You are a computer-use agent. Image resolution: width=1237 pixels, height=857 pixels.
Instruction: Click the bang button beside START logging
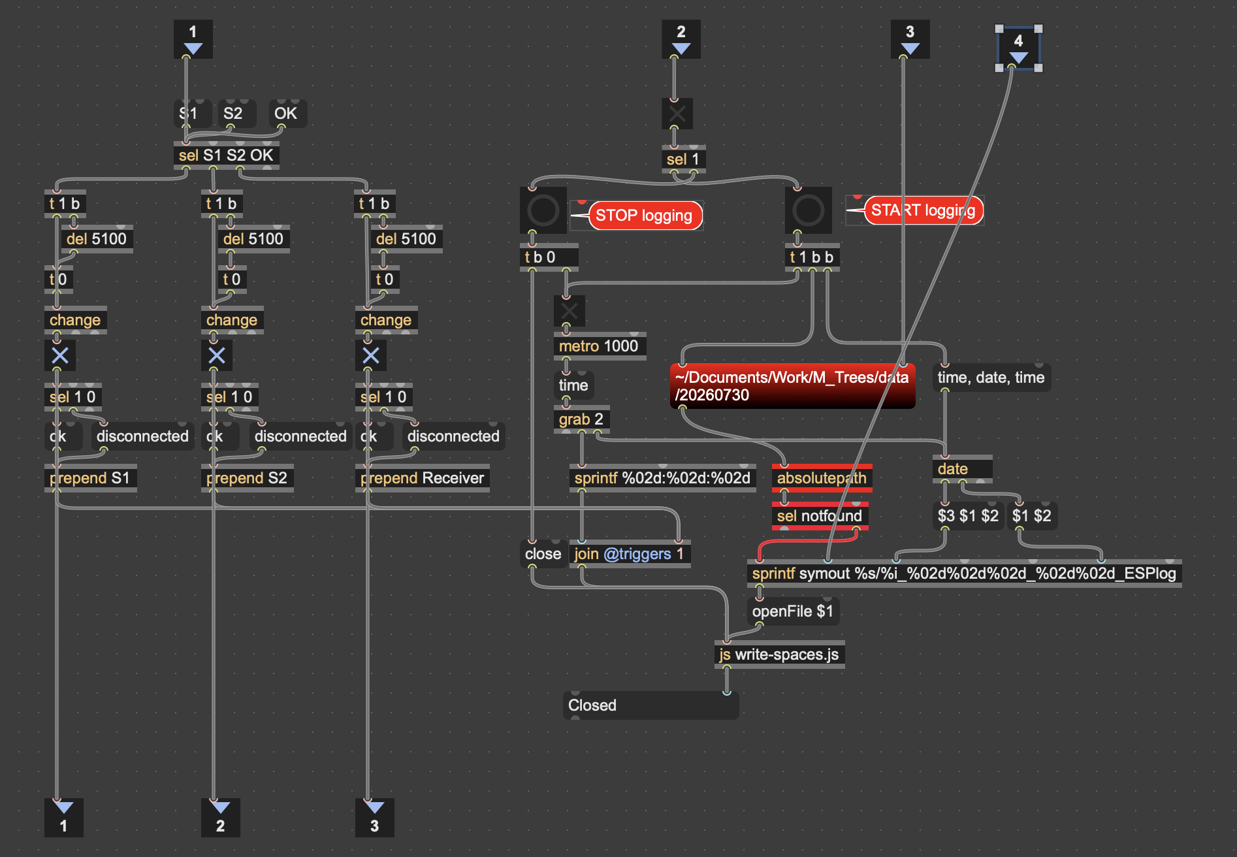click(x=809, y=210)
